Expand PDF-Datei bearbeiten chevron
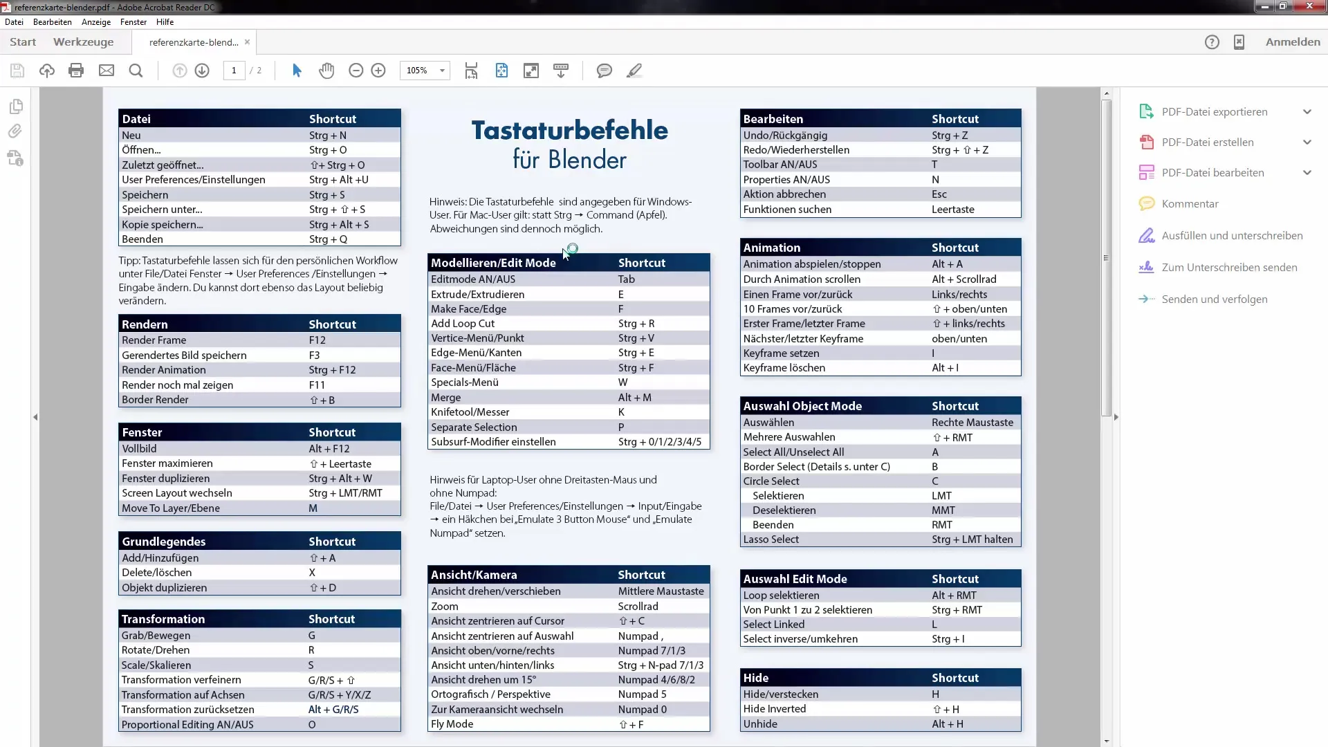Screen dimensions: 1328x747 pyautogui.click(x=1307, y=173)
